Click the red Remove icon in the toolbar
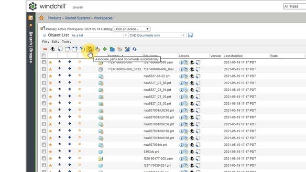Viewport: 306px width, 172px height. click(45, 49)
